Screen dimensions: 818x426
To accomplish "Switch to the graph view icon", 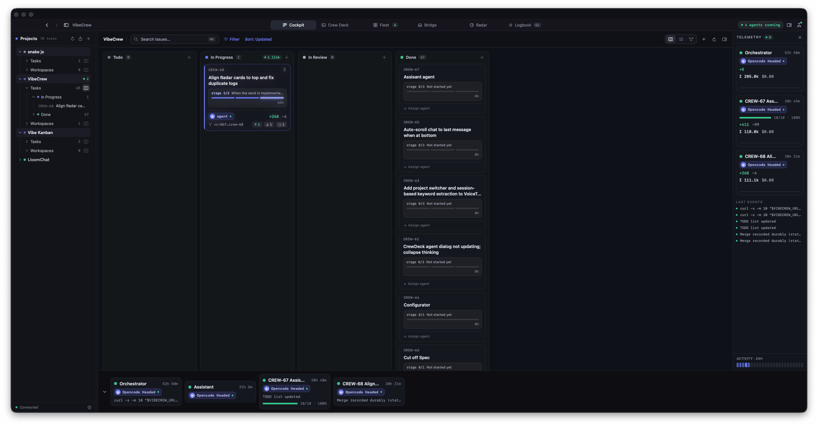I will (691, 39).
